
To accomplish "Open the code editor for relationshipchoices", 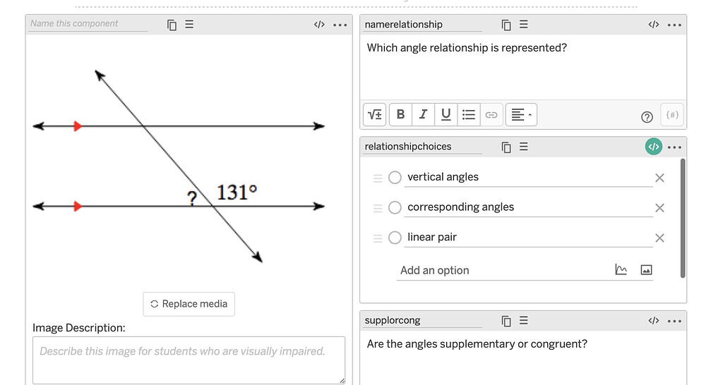I will coord(653,147).
